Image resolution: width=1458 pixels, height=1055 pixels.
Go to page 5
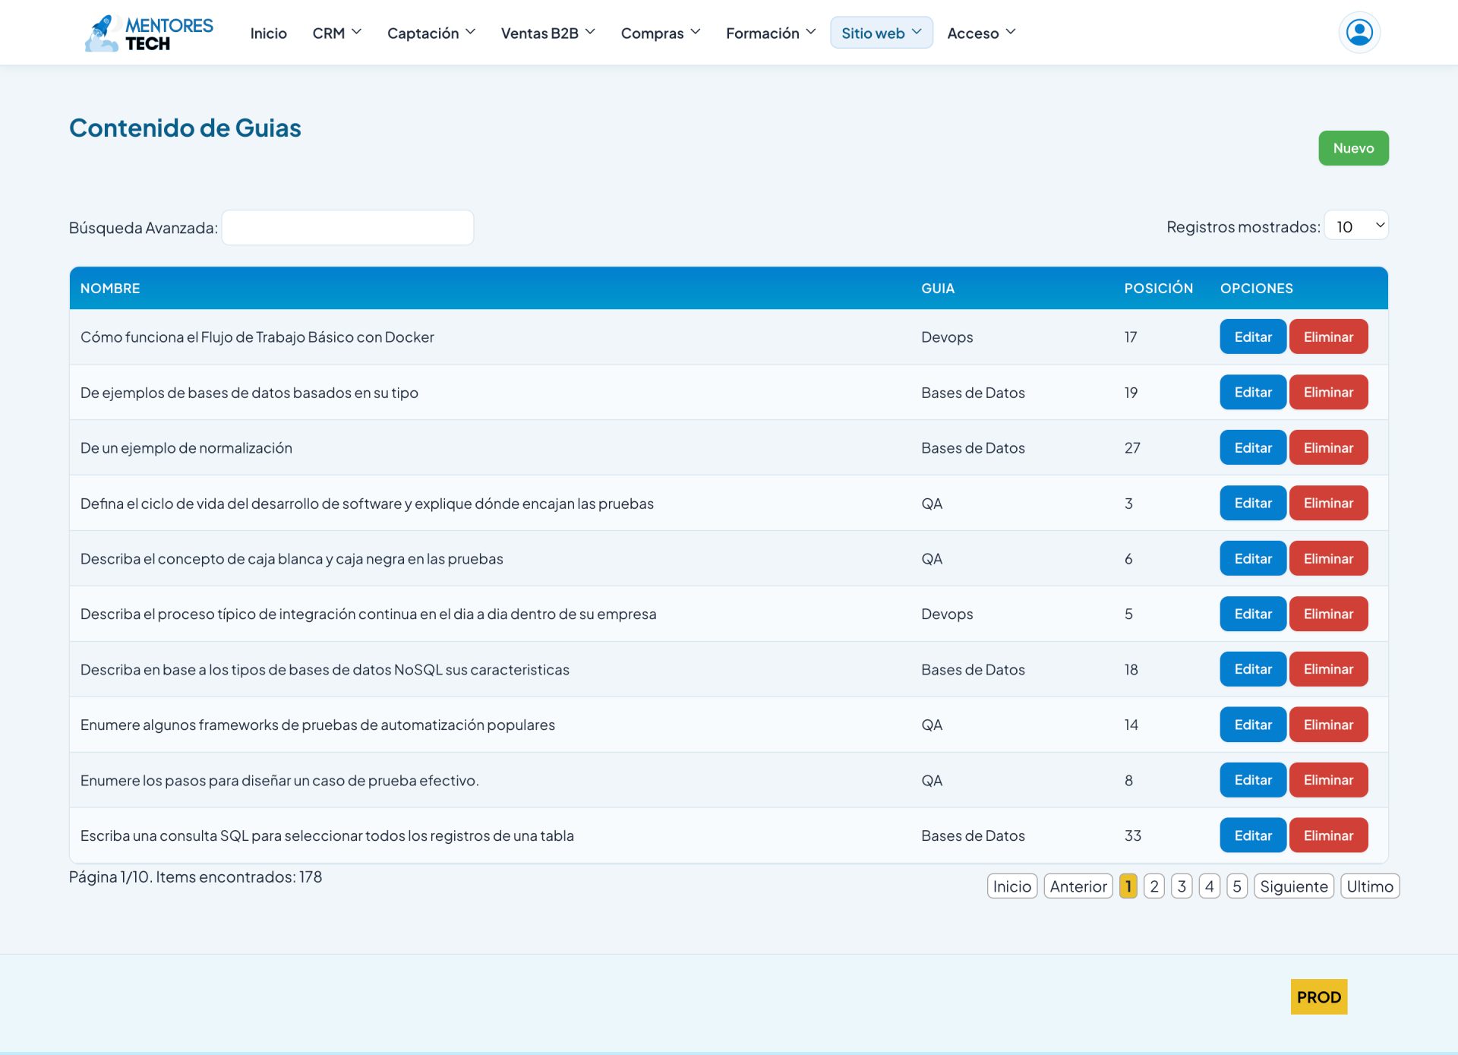click(x=1236, y=886)
